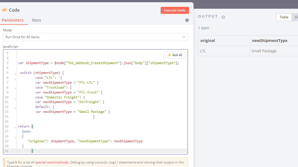This screenshot has height=167, width=298.
Task: Fold the return block at line 16
Action: (15, 127)
